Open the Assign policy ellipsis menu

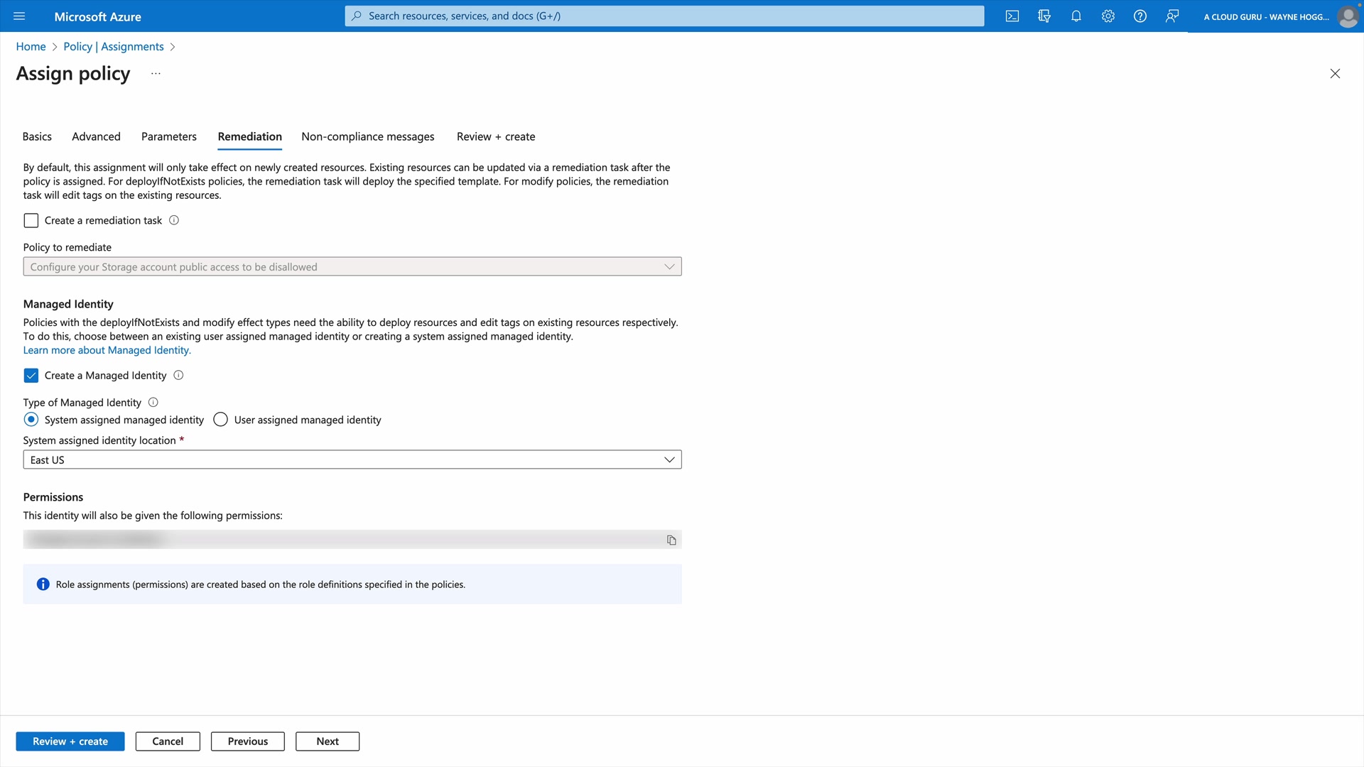tap(156, 74)
